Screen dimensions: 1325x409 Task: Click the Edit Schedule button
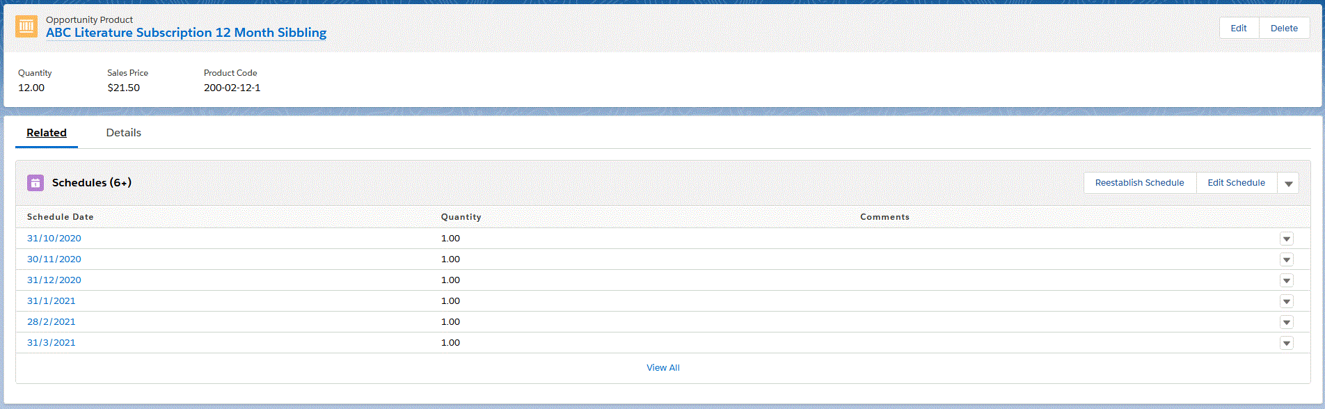[1236, 183]
